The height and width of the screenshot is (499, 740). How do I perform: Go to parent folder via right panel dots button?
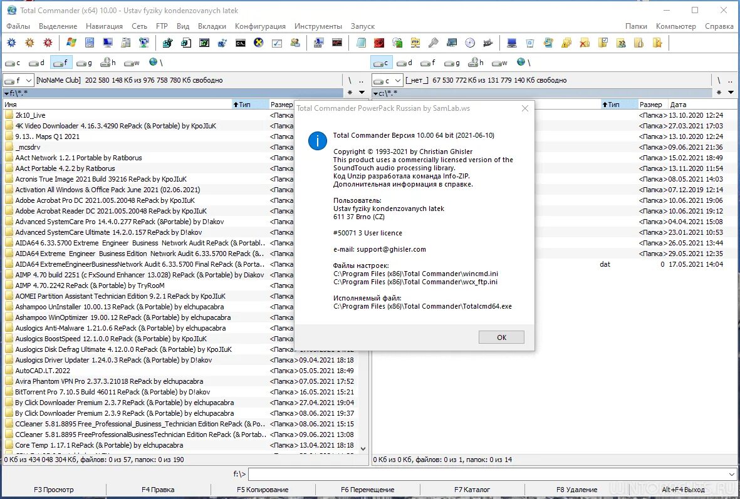(x=731, y=80)
